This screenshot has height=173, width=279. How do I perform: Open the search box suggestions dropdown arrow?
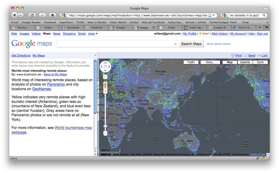[x=176, y=44]
